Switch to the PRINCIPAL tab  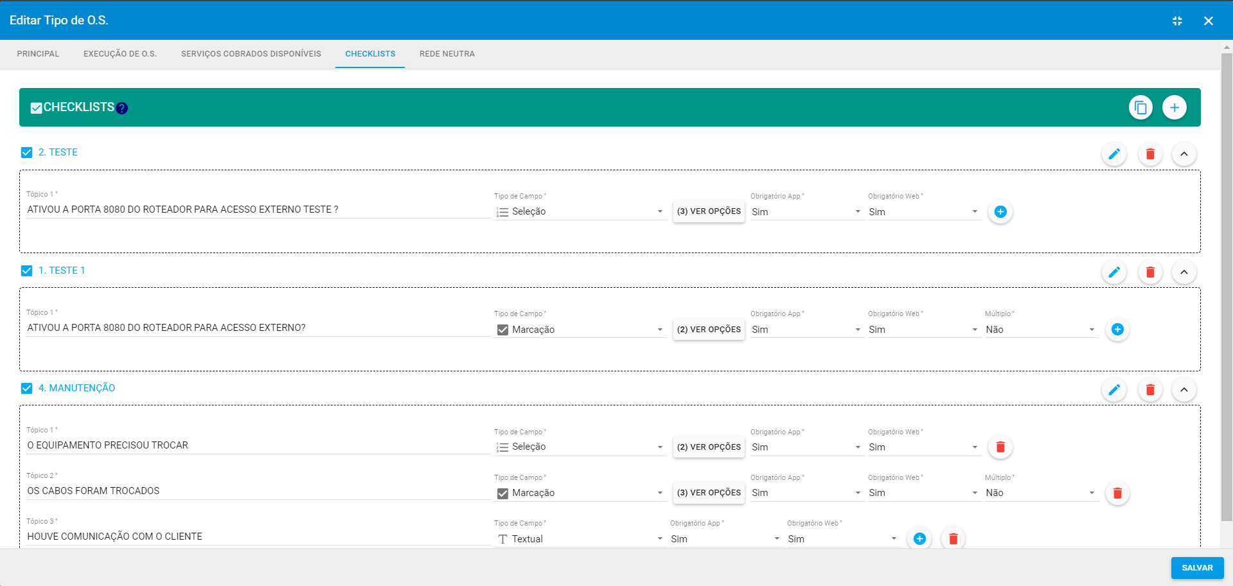coord(38,54)
